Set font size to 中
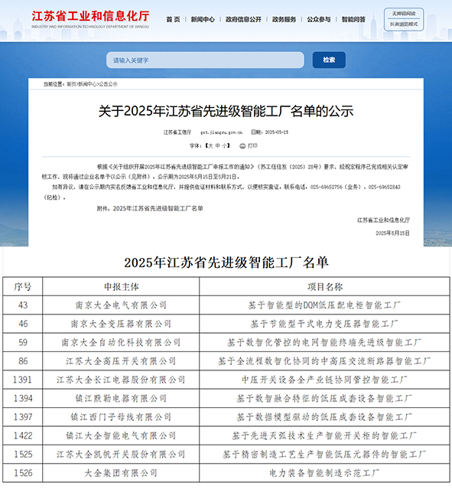 (x=217, y=145)
